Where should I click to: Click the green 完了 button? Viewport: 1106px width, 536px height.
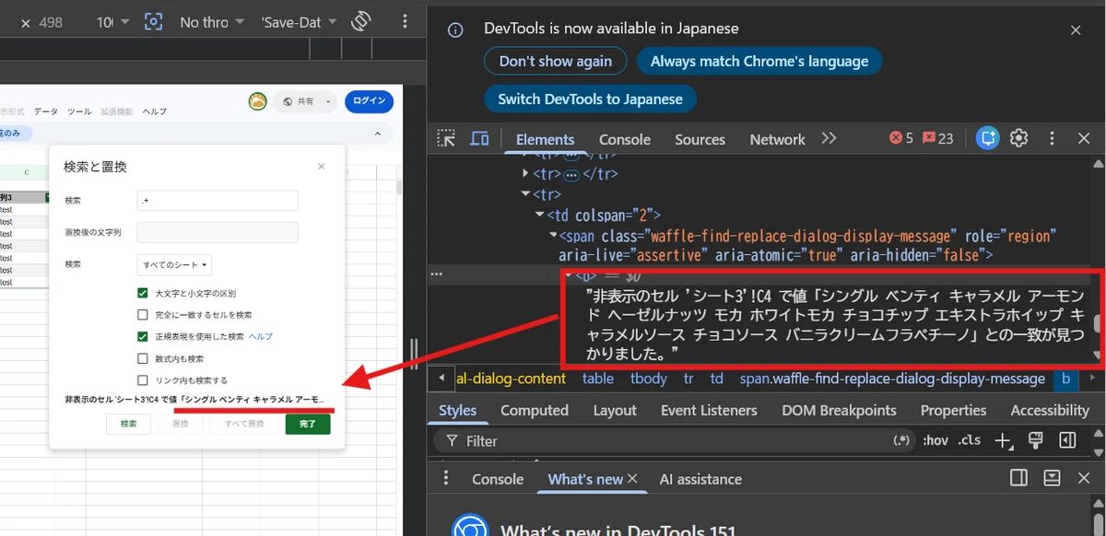pyautogui.click(x=308, y=425)
